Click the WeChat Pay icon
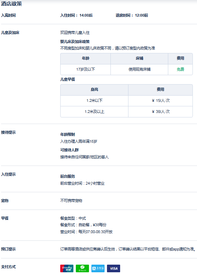 [82, 268]
